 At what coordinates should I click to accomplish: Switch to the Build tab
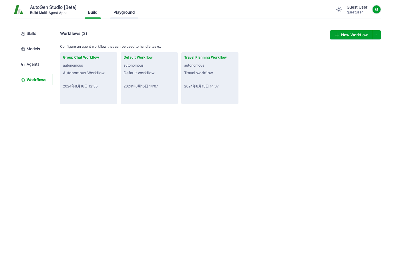[x=93, y=12]
